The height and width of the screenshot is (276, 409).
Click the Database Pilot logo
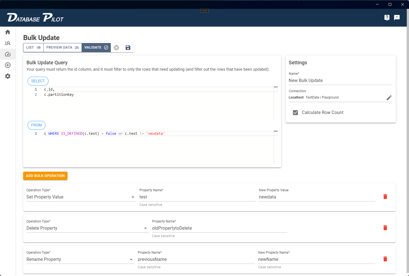[35, 18]
